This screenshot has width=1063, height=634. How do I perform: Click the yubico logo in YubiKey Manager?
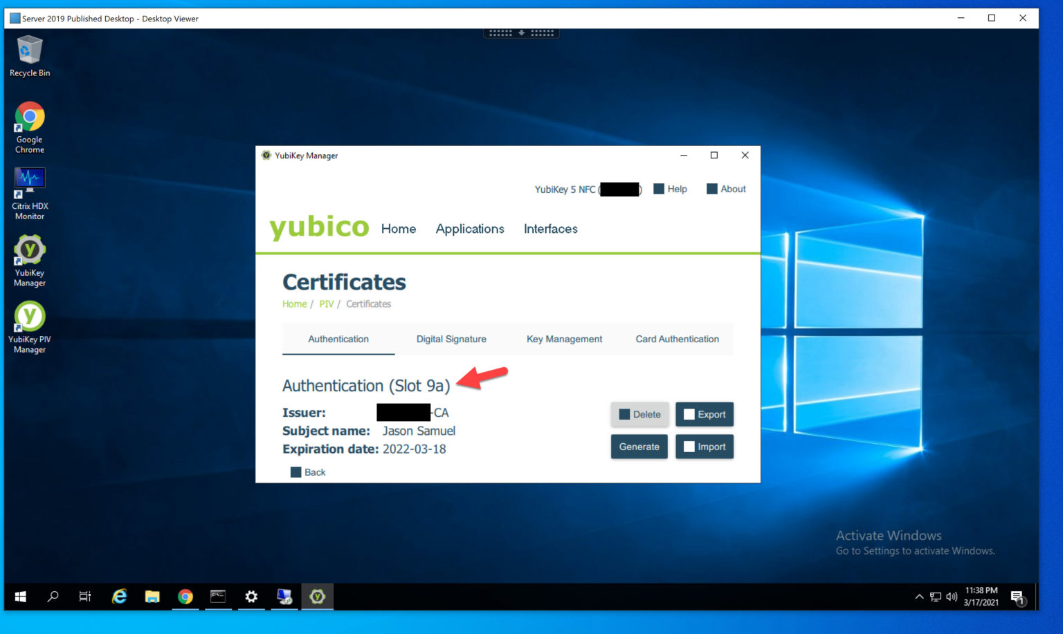pyautogui.click(x=319, y=227)
